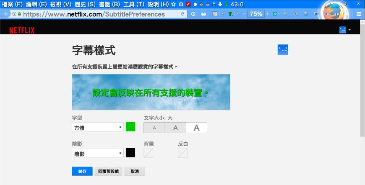
Task: Select the small text size option
Action: pos(154,128)
